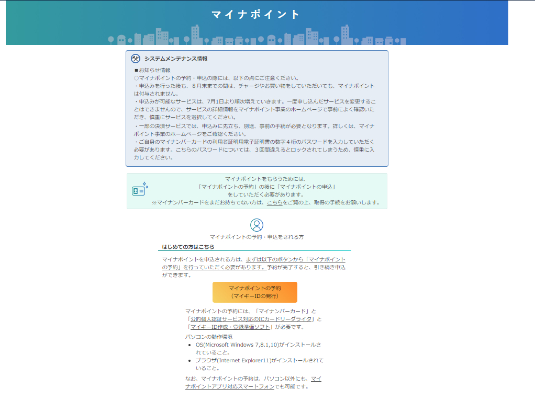The height and width of the screenshot is (401, 535).
Task: Click the パソコンの動作環境 text
Action: (209, 337)
